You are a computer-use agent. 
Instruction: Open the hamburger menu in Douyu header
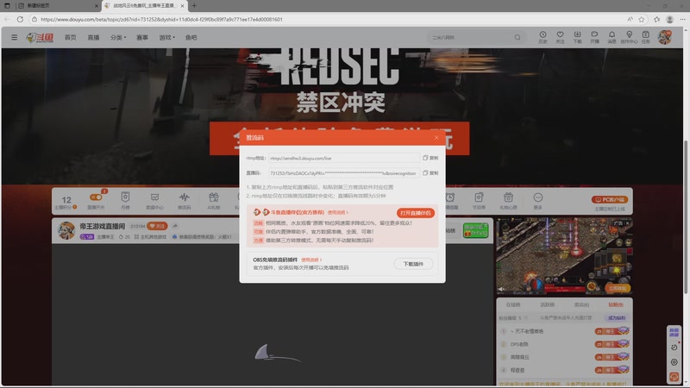point(15,37)
